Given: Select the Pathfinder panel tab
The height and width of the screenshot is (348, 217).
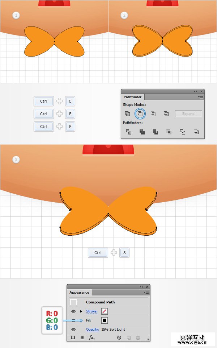Looking at the screenshot, I should [132, 97].
